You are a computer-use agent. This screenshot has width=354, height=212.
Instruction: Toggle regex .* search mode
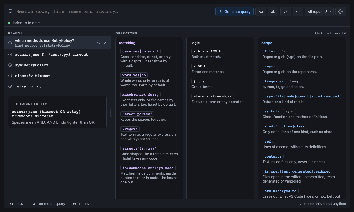[286, 11]
